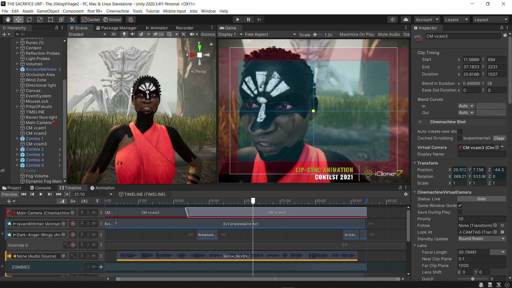Open the Window menu
This screenshot has width=512, height=288.
[208, 11]
